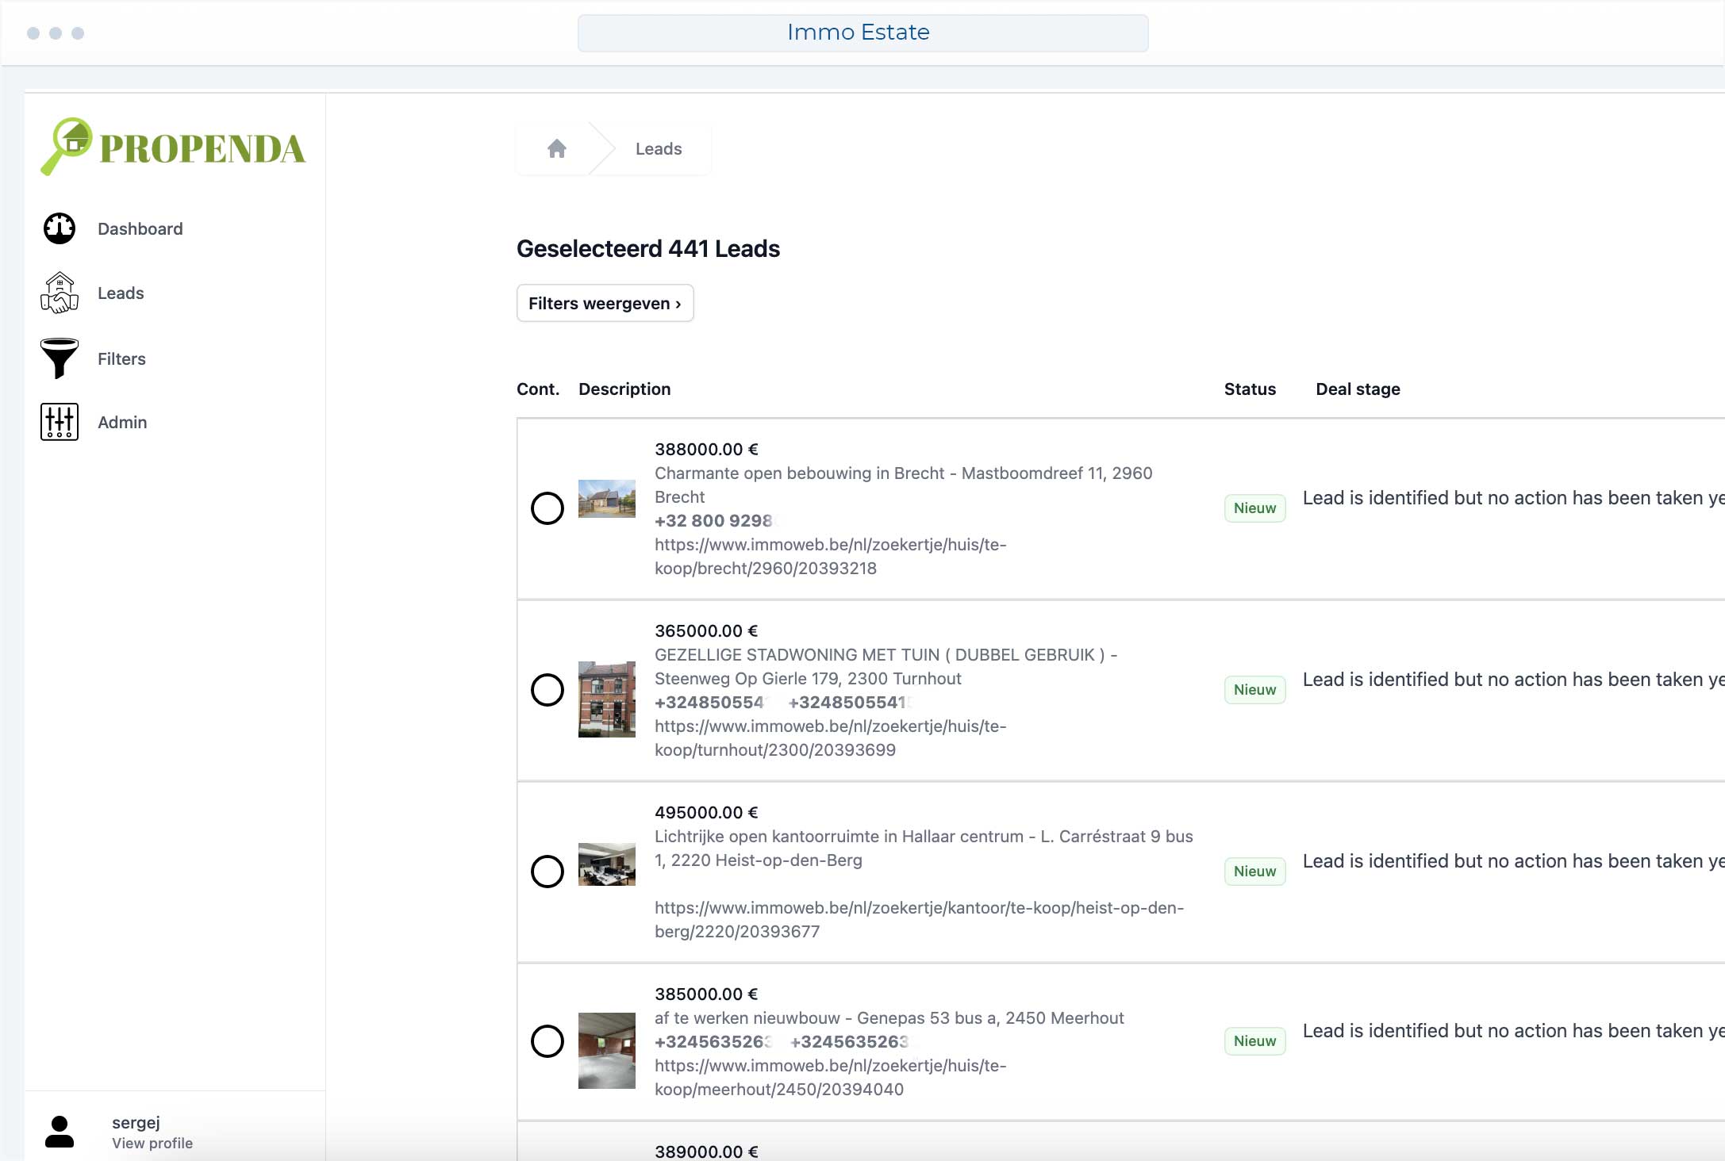Click the Nieuw status badge for Meerhout lead
Screen dimensions: 1725x1161
[x=1254, y=1041]
